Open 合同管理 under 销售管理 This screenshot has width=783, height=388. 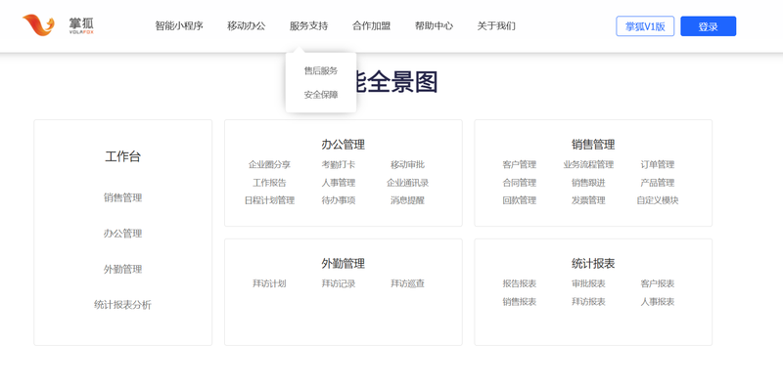tap(520, 183)
